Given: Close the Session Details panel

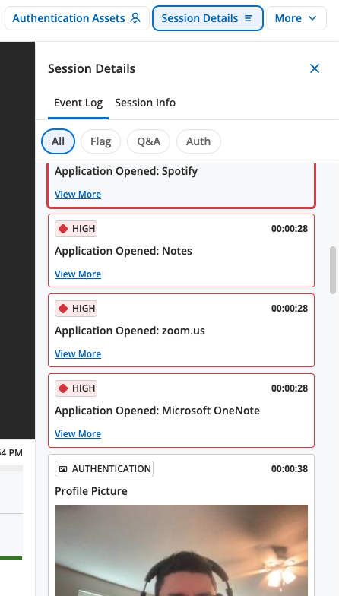Looking at the screenshot, I should [x=315, y=68].
